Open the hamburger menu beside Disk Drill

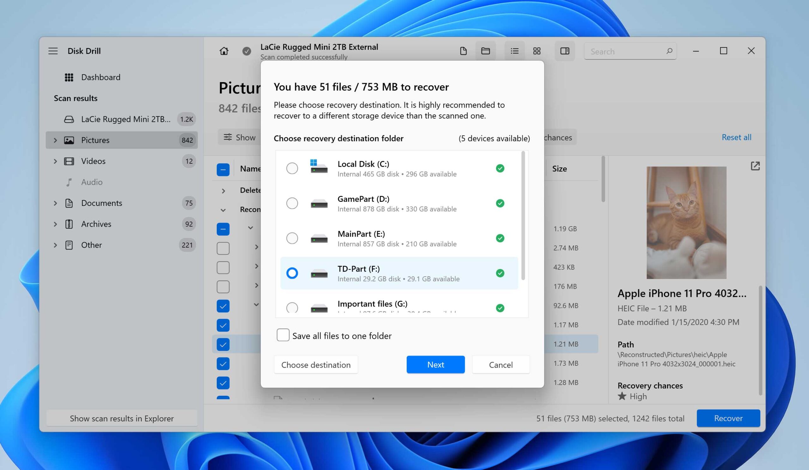tap(53, 51)
